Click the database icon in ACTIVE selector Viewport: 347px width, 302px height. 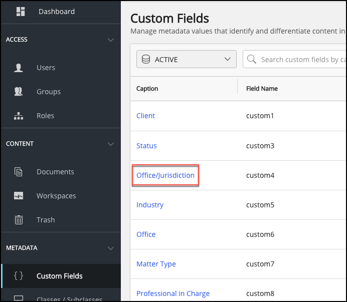click(146, 59)
